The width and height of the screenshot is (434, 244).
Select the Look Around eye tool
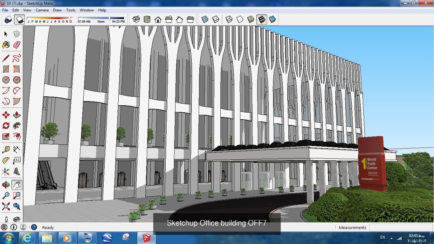click(17, 219)
